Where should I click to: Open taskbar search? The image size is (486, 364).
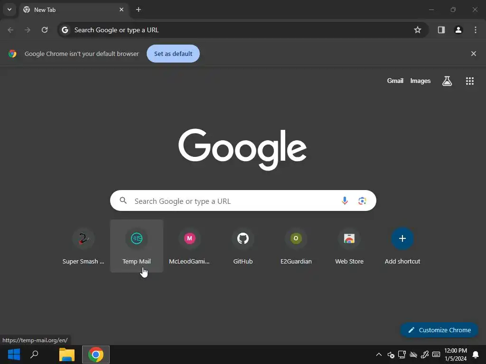pos(34,355)
